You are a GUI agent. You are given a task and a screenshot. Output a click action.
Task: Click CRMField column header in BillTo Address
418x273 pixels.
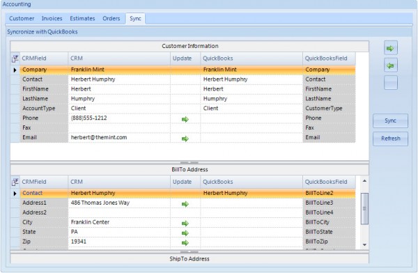click(x=44, y=182)
